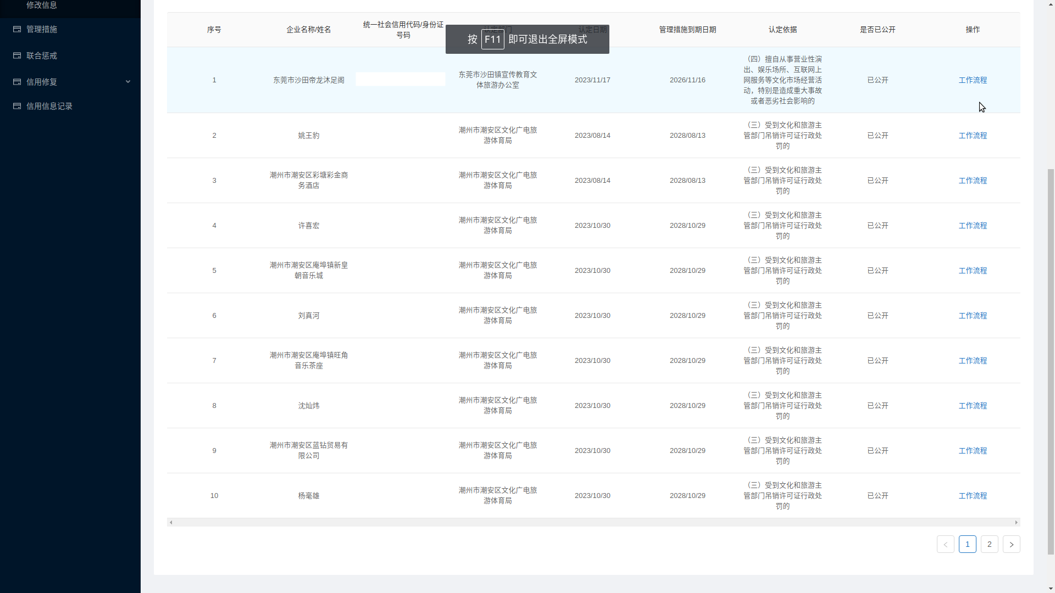
Task: Click the previous page arrow icon
Action: coord(946,544)
